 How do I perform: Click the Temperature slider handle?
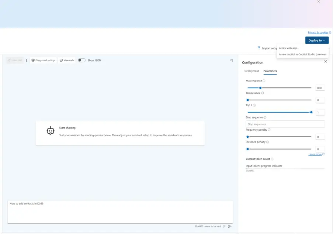click(x=247, y=100)
